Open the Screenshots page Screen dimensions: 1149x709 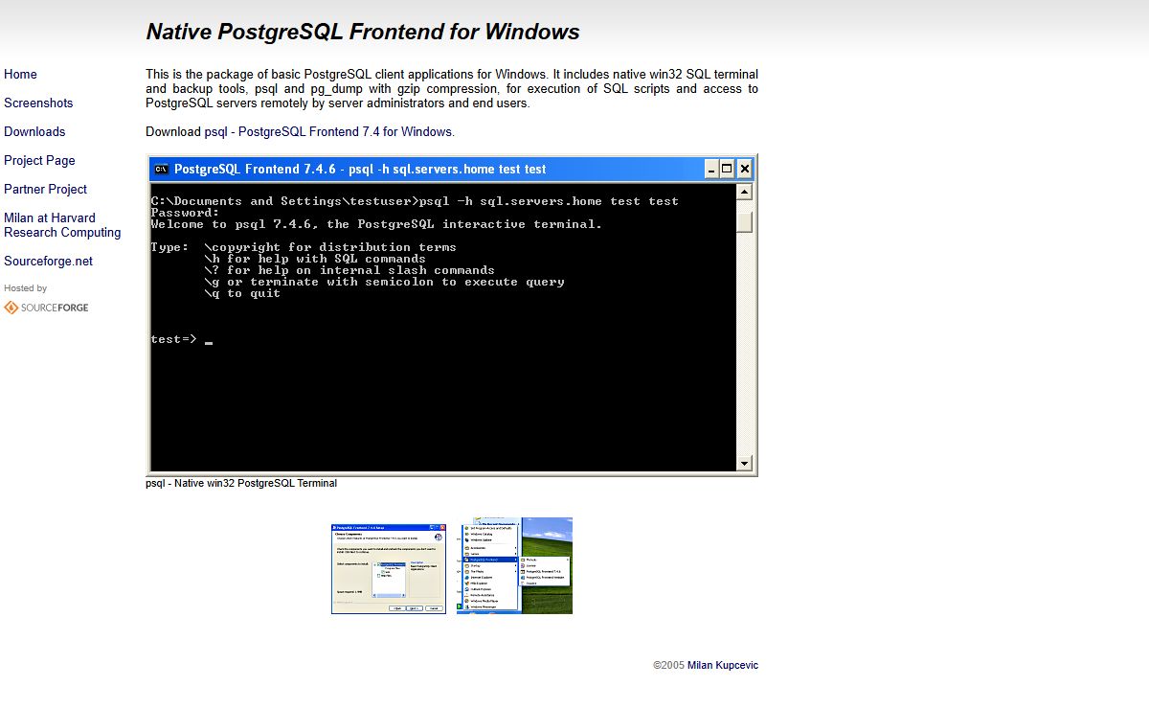pos(38,103)
